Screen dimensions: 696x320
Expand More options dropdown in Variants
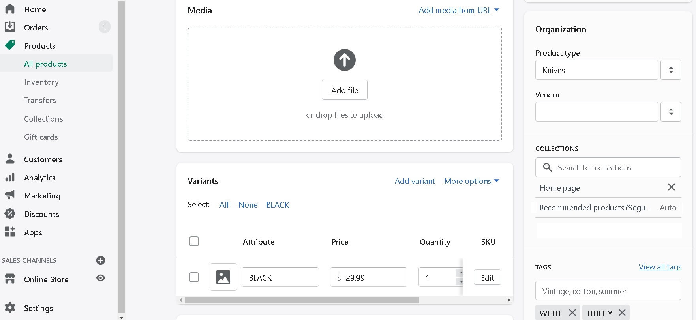pyautogui.click(x=471, y=181)
